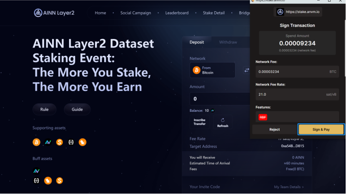Screen dimensions: 346x194
Task: Click the '≈60 minutes' arrival estimate
Action: pyautogui.click(x=294, y=163)
